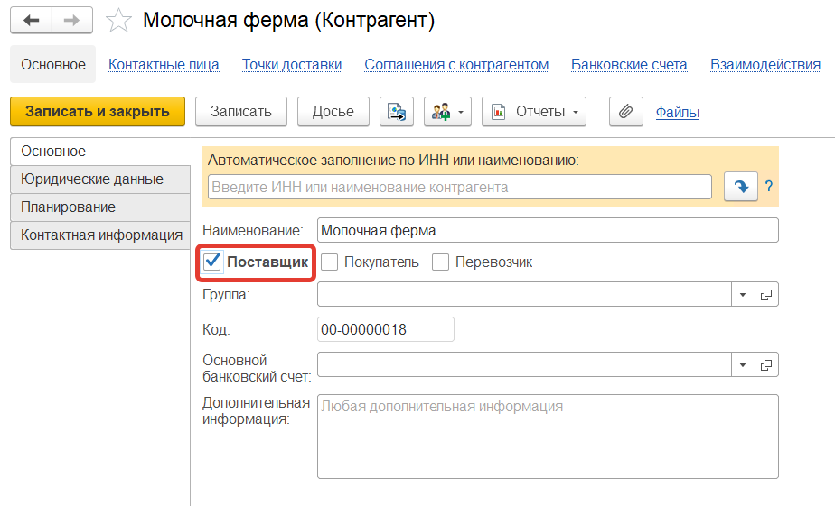
Task: Click the open icon beside the Группа field
Action: coord(766,294)
